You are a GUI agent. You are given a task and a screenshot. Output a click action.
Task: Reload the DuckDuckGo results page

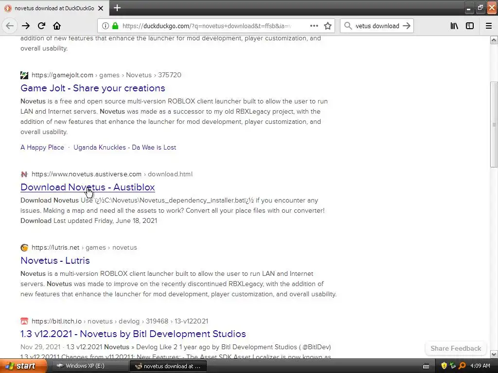[x=41, y=26]
